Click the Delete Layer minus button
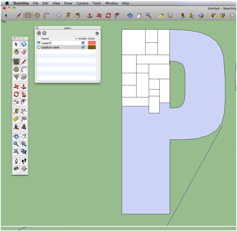Image resolution: width=237 pixels, height=231 pixels. coord(44,34)
